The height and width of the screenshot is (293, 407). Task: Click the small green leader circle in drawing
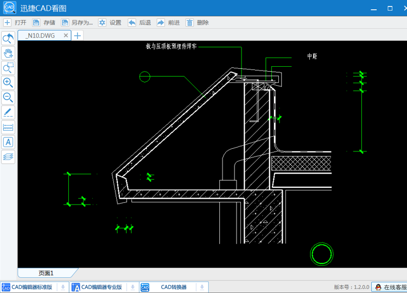tap(145, 77)
